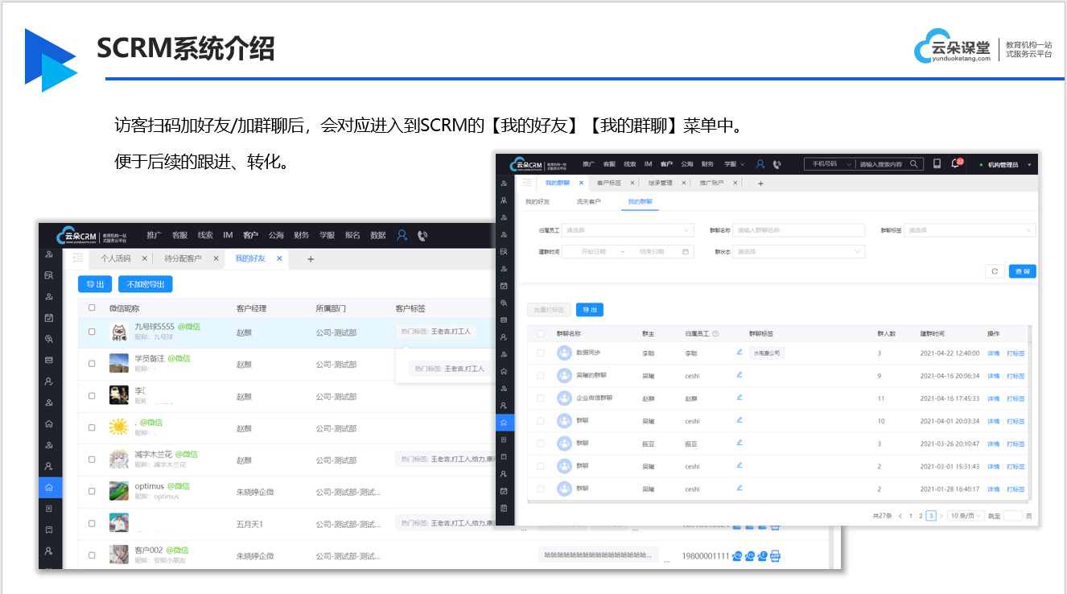Viewport: 1067px width, 594px height.
Task: Click the search magnifier icon in the right window
Action: pos(913,163)
